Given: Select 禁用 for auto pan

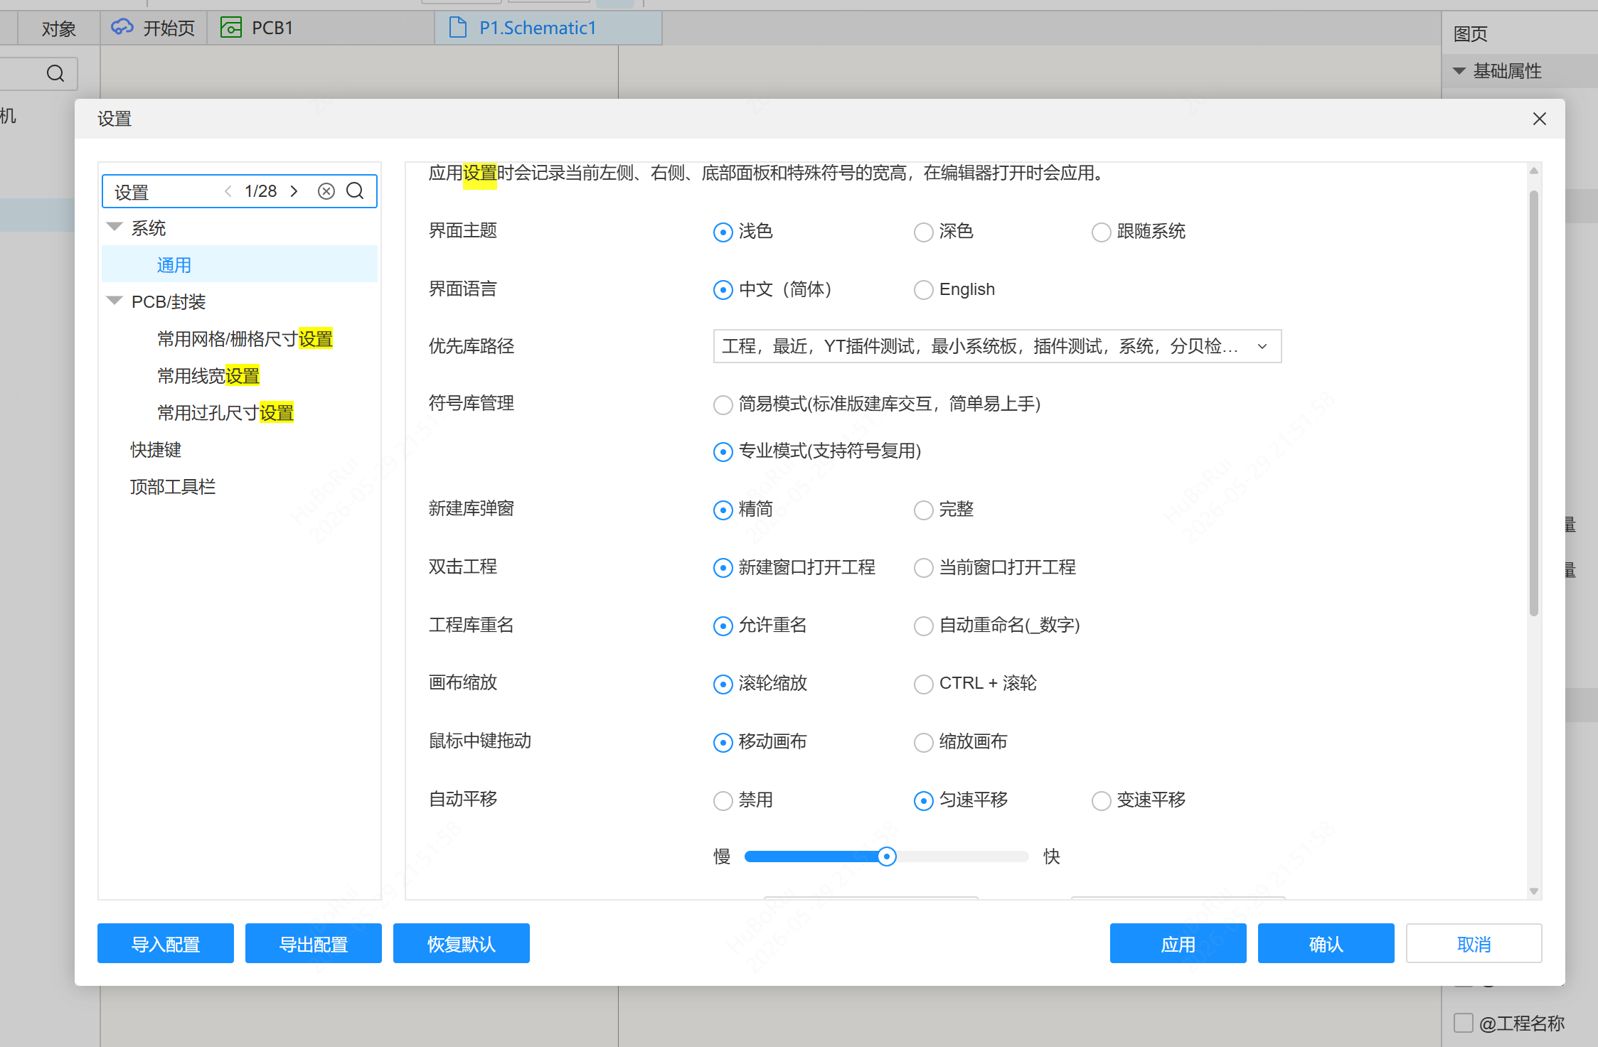Looking at the screenshot, I should [x=723, y=801].
